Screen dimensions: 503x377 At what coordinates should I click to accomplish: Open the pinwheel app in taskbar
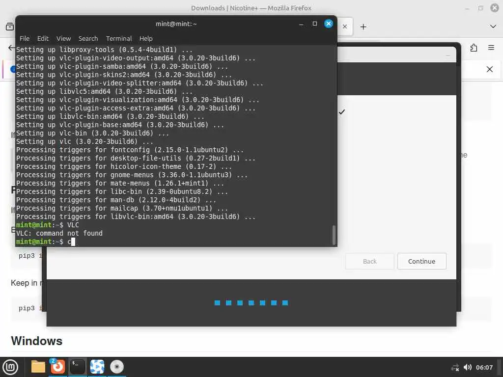coord(97,367)
